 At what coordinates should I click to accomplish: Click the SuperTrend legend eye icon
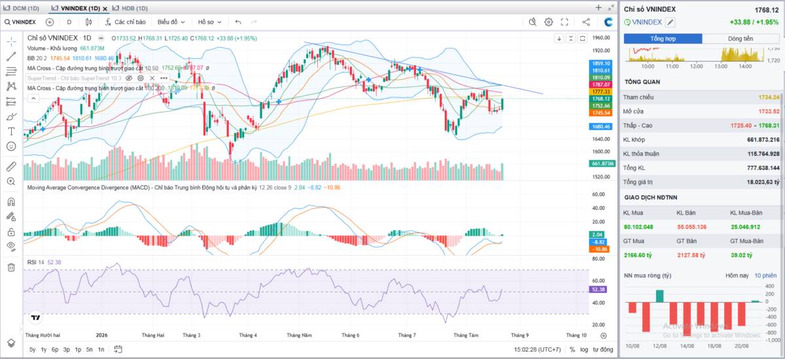click(x=128, y=78)
